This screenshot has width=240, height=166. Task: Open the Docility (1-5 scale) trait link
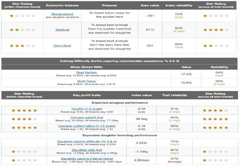[87, 109]
